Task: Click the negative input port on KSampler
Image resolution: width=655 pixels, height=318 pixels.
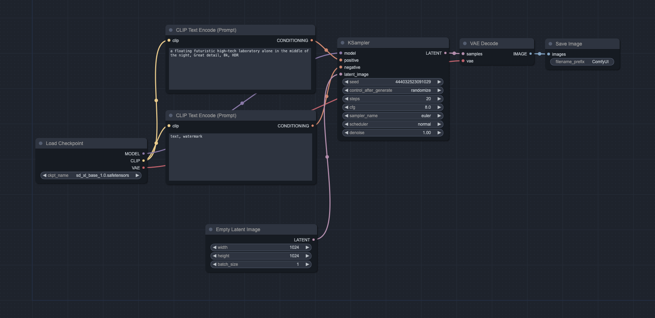Action: [x=341, y=67]
